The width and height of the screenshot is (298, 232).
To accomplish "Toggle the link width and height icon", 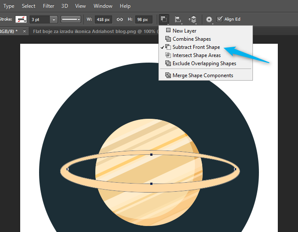I will [x=119, y=19].
